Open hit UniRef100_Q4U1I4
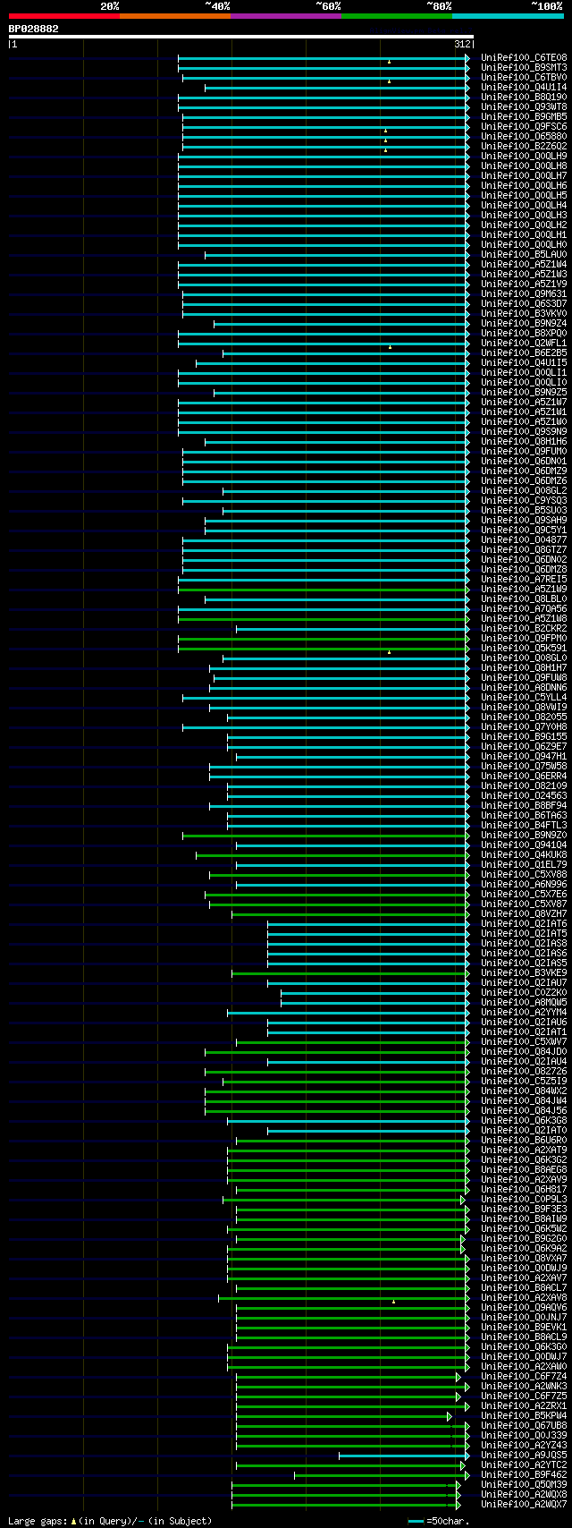Screen dimensions: 572x1528 pyautogui.click(x=524, y=87)
